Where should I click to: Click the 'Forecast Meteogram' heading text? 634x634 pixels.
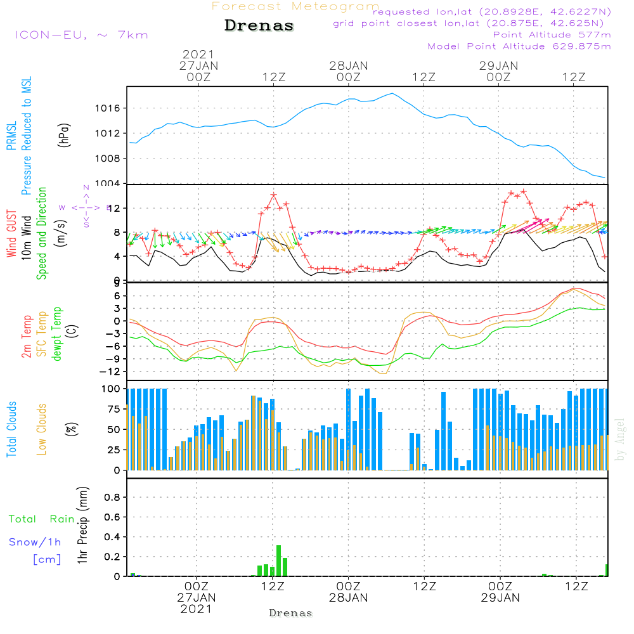(x=295, y=6)
